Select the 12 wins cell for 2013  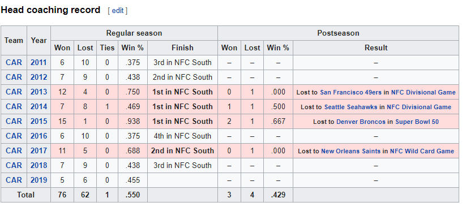[x=62, y=92]
